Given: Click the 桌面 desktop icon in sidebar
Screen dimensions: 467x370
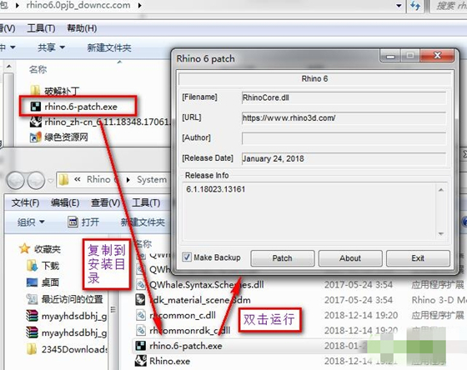Looking at the screenshot, I should click(32, 282).
